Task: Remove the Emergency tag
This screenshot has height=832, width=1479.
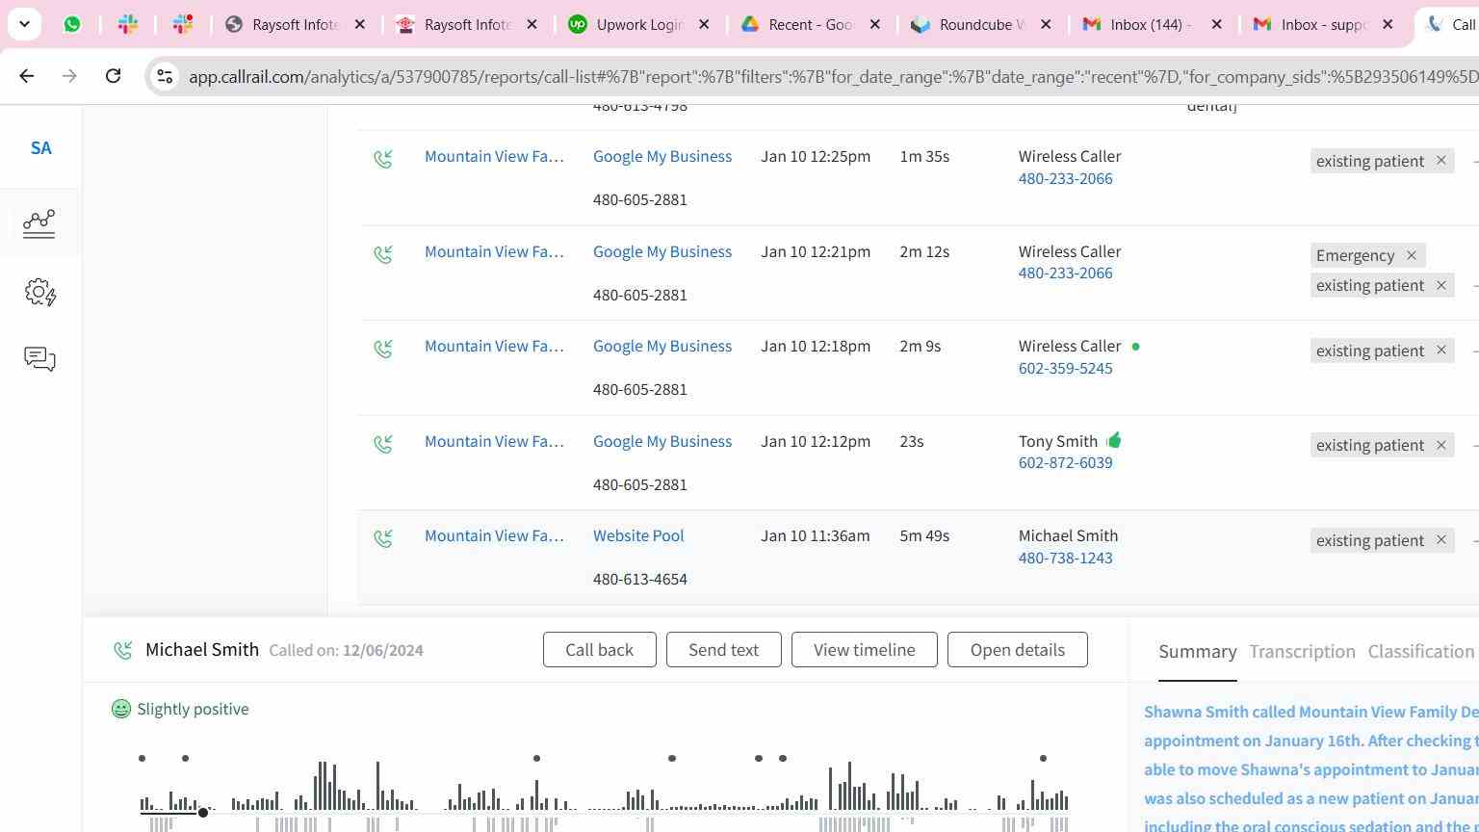Action: [1411, 255]
